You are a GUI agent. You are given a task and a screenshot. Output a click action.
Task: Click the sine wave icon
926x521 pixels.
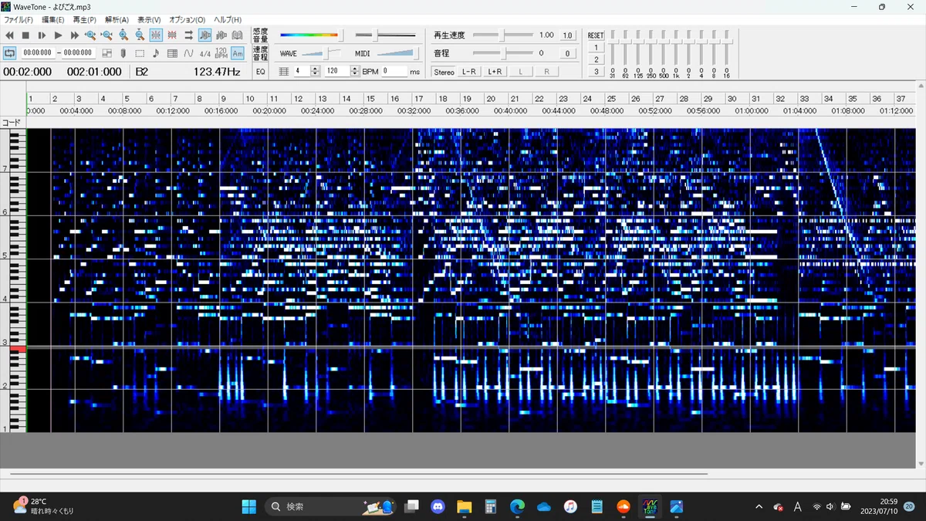188,53
